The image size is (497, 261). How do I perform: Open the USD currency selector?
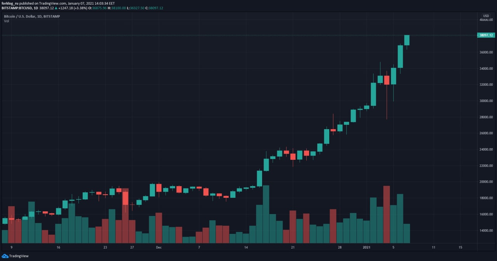pos(486,16)
